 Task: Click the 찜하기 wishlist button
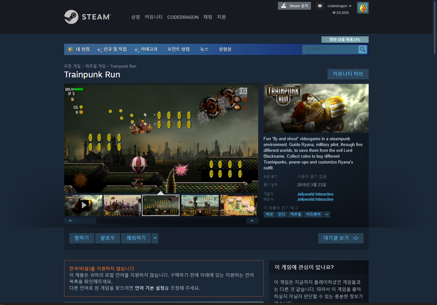82,238
